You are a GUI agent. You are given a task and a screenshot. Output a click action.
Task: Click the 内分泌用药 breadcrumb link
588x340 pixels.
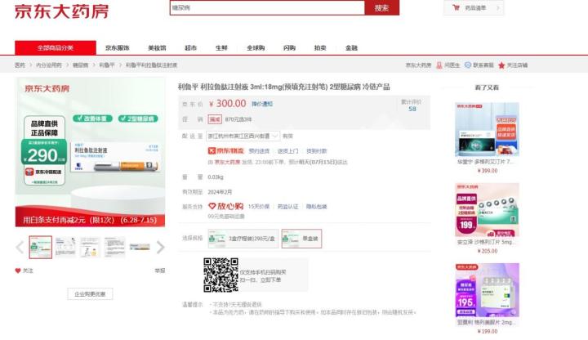pyautogui.click(x=49, y=65)
